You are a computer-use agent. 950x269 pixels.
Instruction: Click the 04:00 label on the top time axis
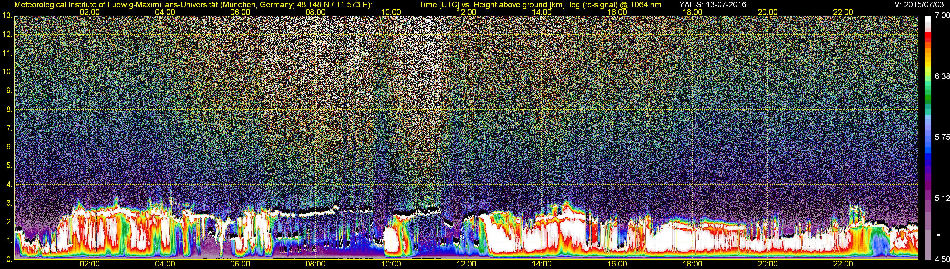click(165, 12)
